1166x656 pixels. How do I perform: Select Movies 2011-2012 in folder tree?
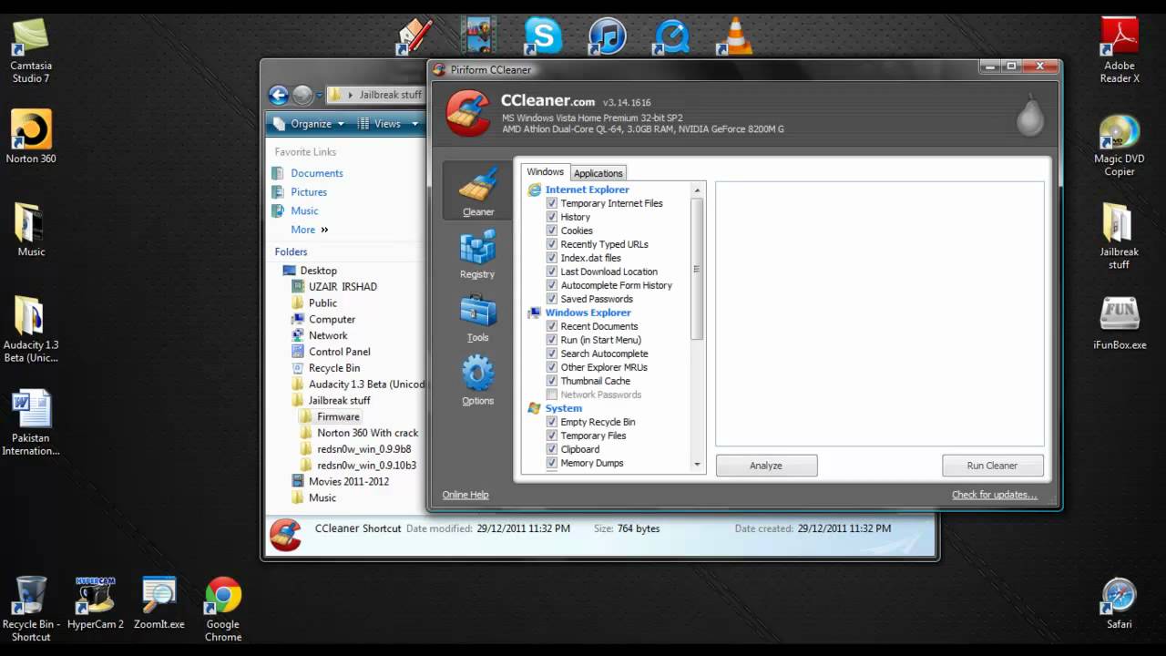tap(348, 481)
